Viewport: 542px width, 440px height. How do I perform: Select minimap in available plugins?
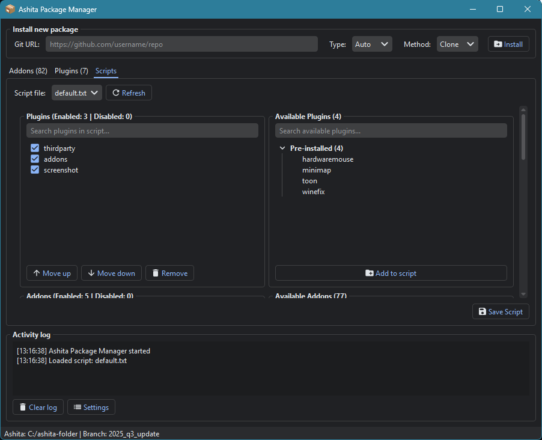click(x=317, y=170)
